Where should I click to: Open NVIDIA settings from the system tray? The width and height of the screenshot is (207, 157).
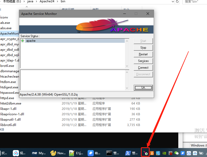tap(164, 153)
